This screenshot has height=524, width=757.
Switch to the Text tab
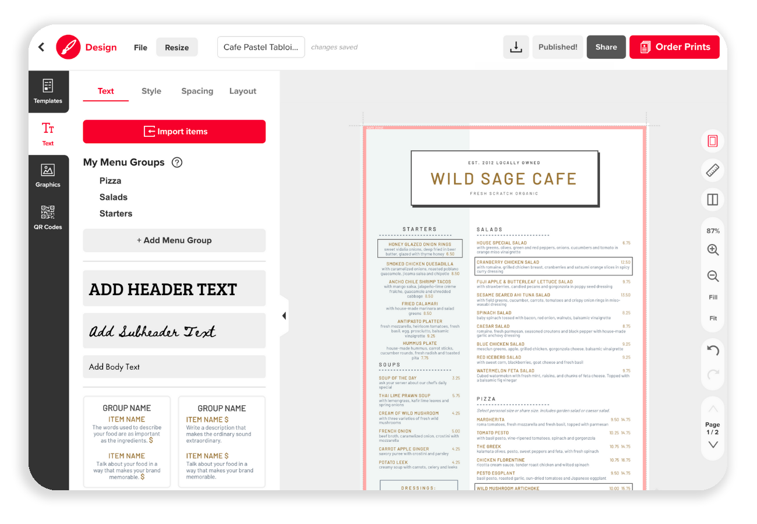(x=106, y=91)
